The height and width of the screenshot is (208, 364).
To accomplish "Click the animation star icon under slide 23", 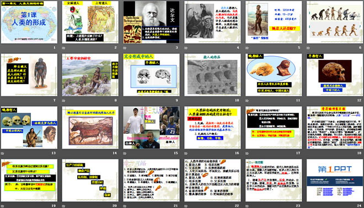I will (247, 206).
